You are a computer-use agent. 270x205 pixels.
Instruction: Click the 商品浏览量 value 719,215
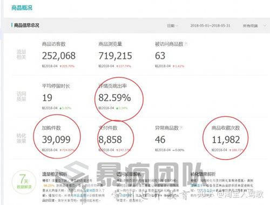pos(116,56)
